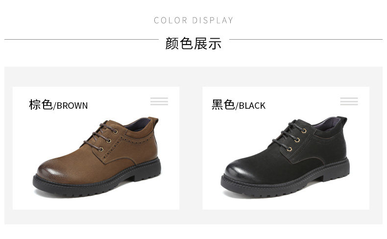This screenshot has width=387, height=239.
Task: Select the black shoe image
Action: [285, 157]
